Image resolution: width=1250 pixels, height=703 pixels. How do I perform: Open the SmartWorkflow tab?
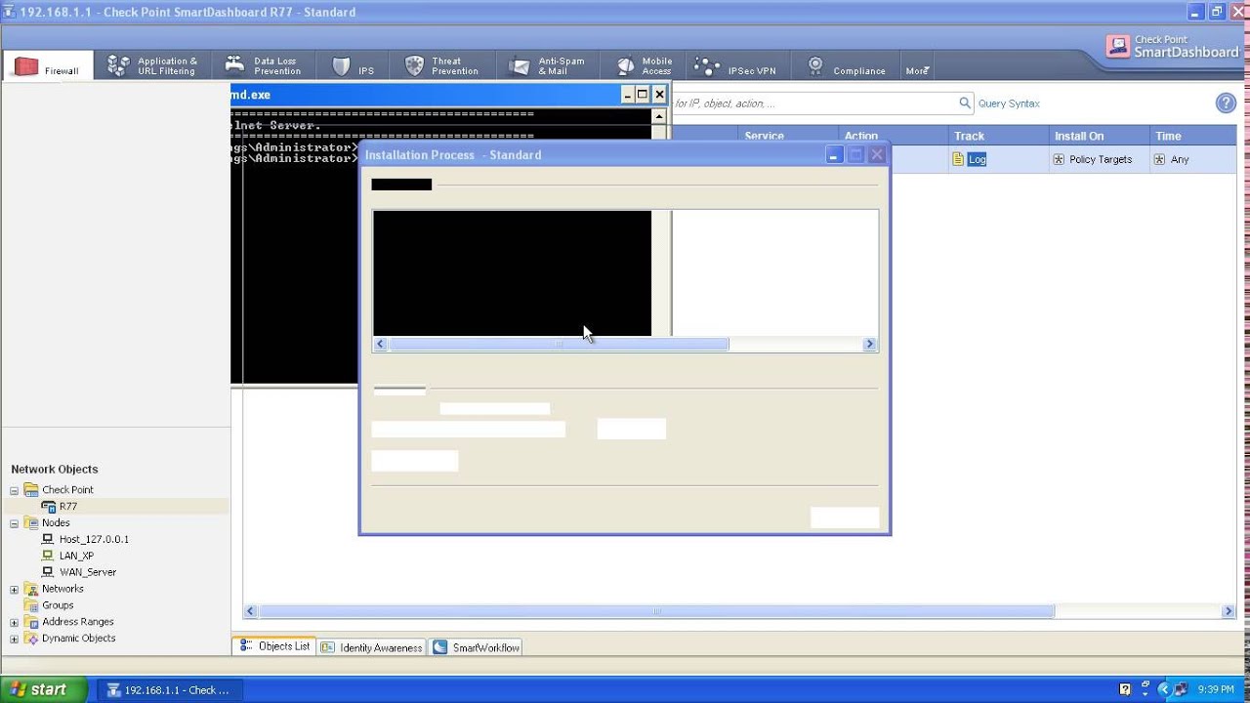click(477, 647)
